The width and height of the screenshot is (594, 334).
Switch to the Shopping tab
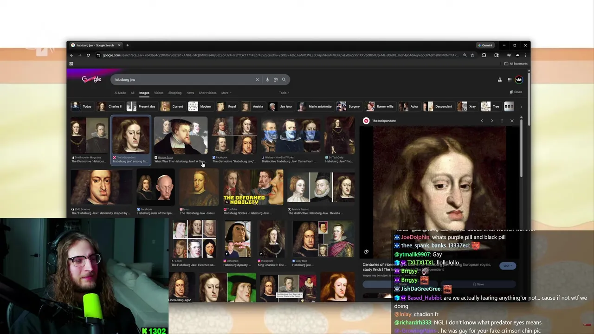[x=175, y=93]
